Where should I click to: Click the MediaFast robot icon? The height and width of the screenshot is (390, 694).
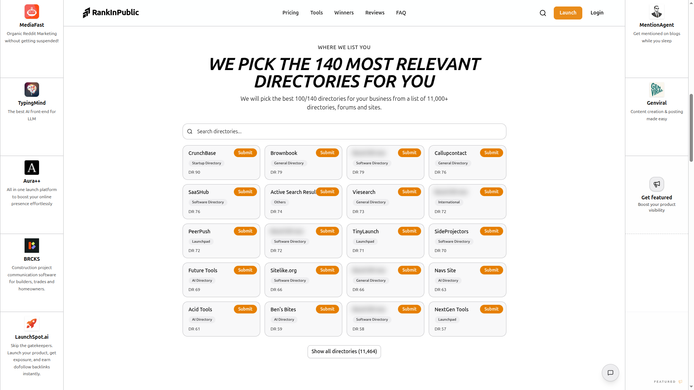click(32, 12)
